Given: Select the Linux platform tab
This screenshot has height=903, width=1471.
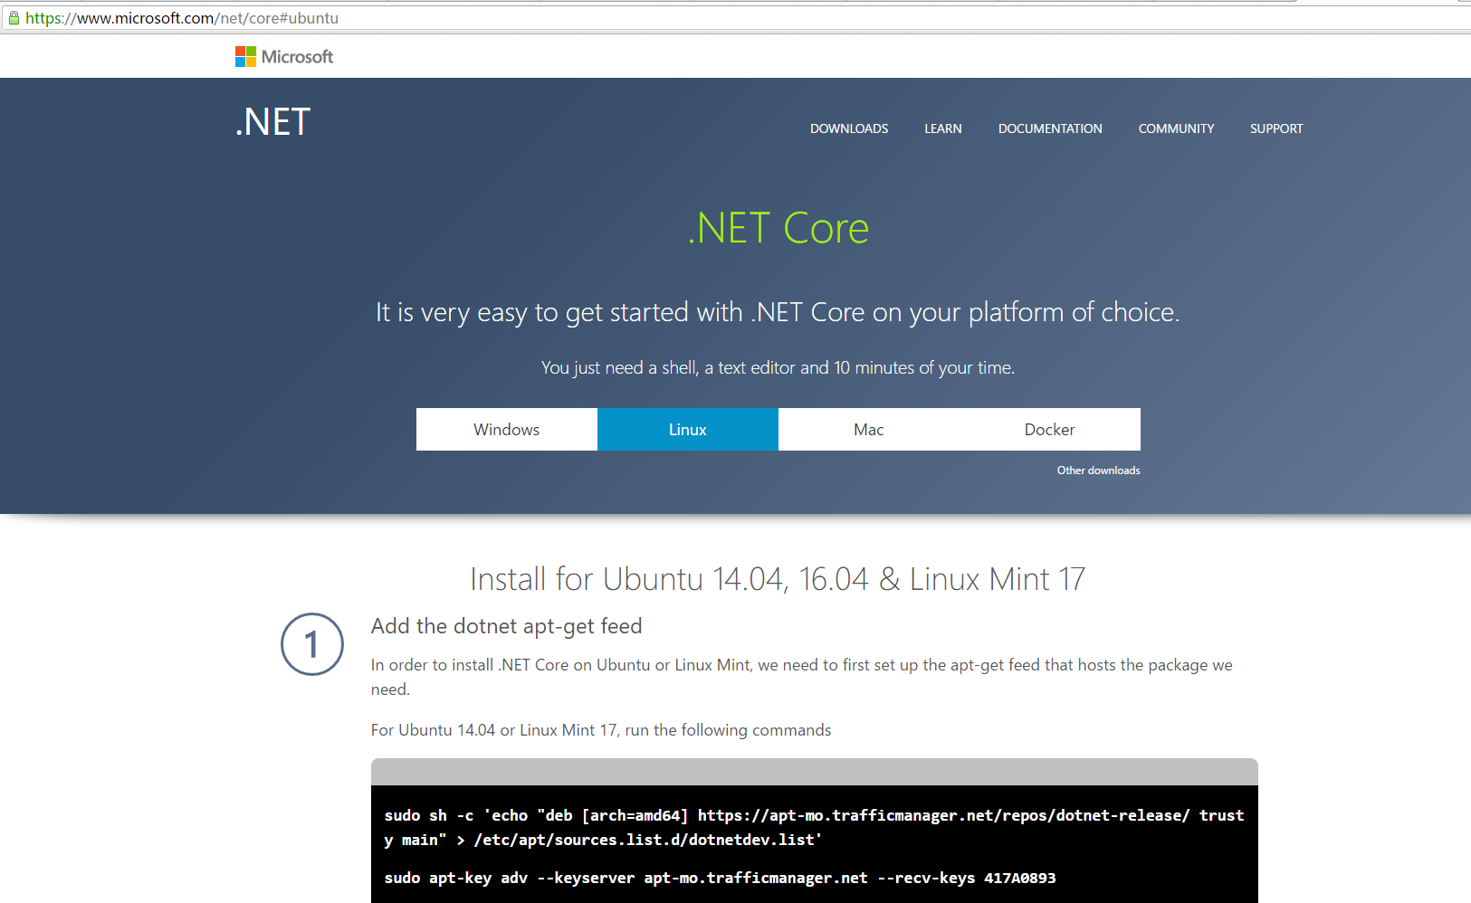Looking at the screenshot, I should point(688,430).
